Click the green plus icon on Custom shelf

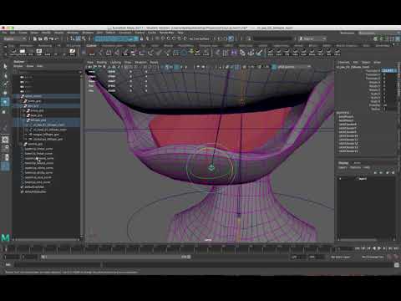191,51
